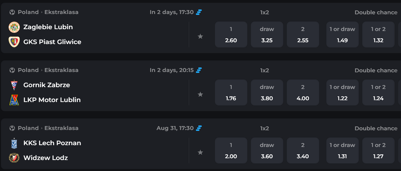
Task: Favorite the Zaglebie Lubin match with star
Action: click(x=200, y=36)
